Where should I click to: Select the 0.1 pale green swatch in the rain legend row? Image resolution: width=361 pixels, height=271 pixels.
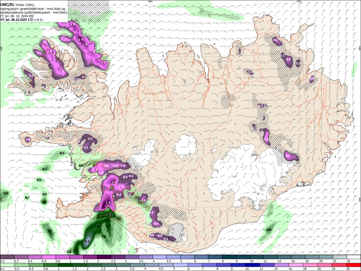coord(7,265)
